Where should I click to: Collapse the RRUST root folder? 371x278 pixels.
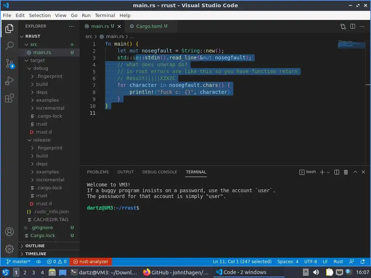tap(49, 37)
